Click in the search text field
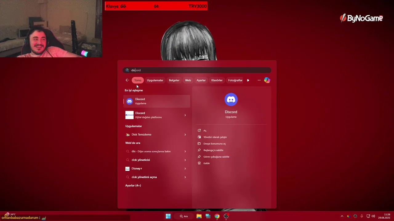This screenshot has width=394, height=221. pyautogui.click(x=197, y=70)
